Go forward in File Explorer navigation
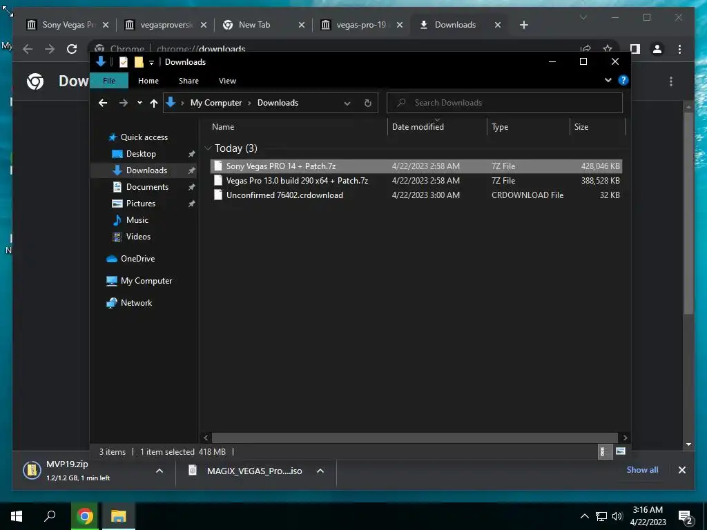Screen dimensions: 707x530 tap(123, 103)
